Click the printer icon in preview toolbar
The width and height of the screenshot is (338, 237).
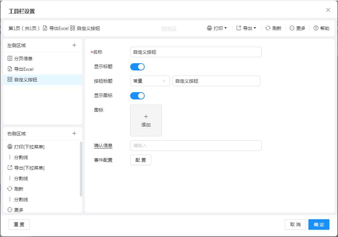point(209,28)
